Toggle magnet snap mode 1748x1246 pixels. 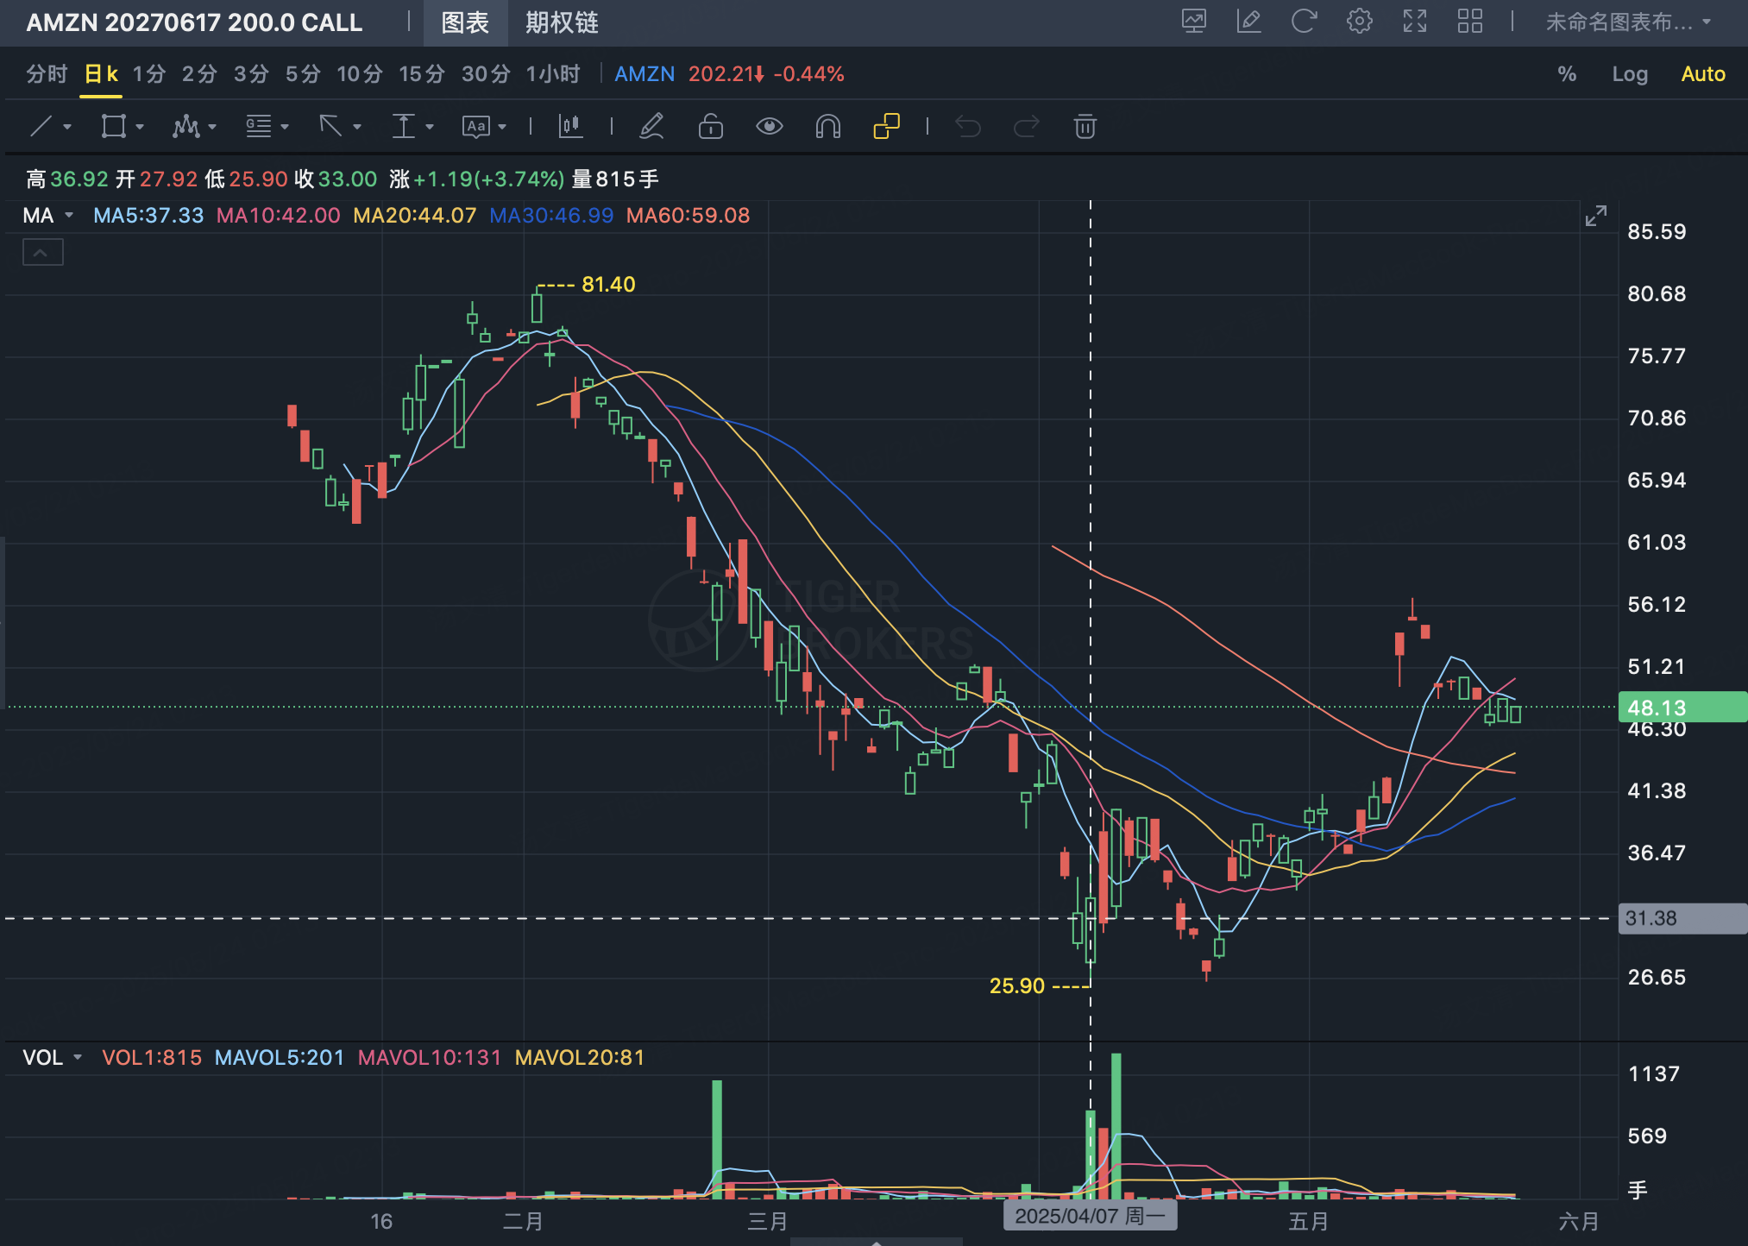(x=827, y=127)
